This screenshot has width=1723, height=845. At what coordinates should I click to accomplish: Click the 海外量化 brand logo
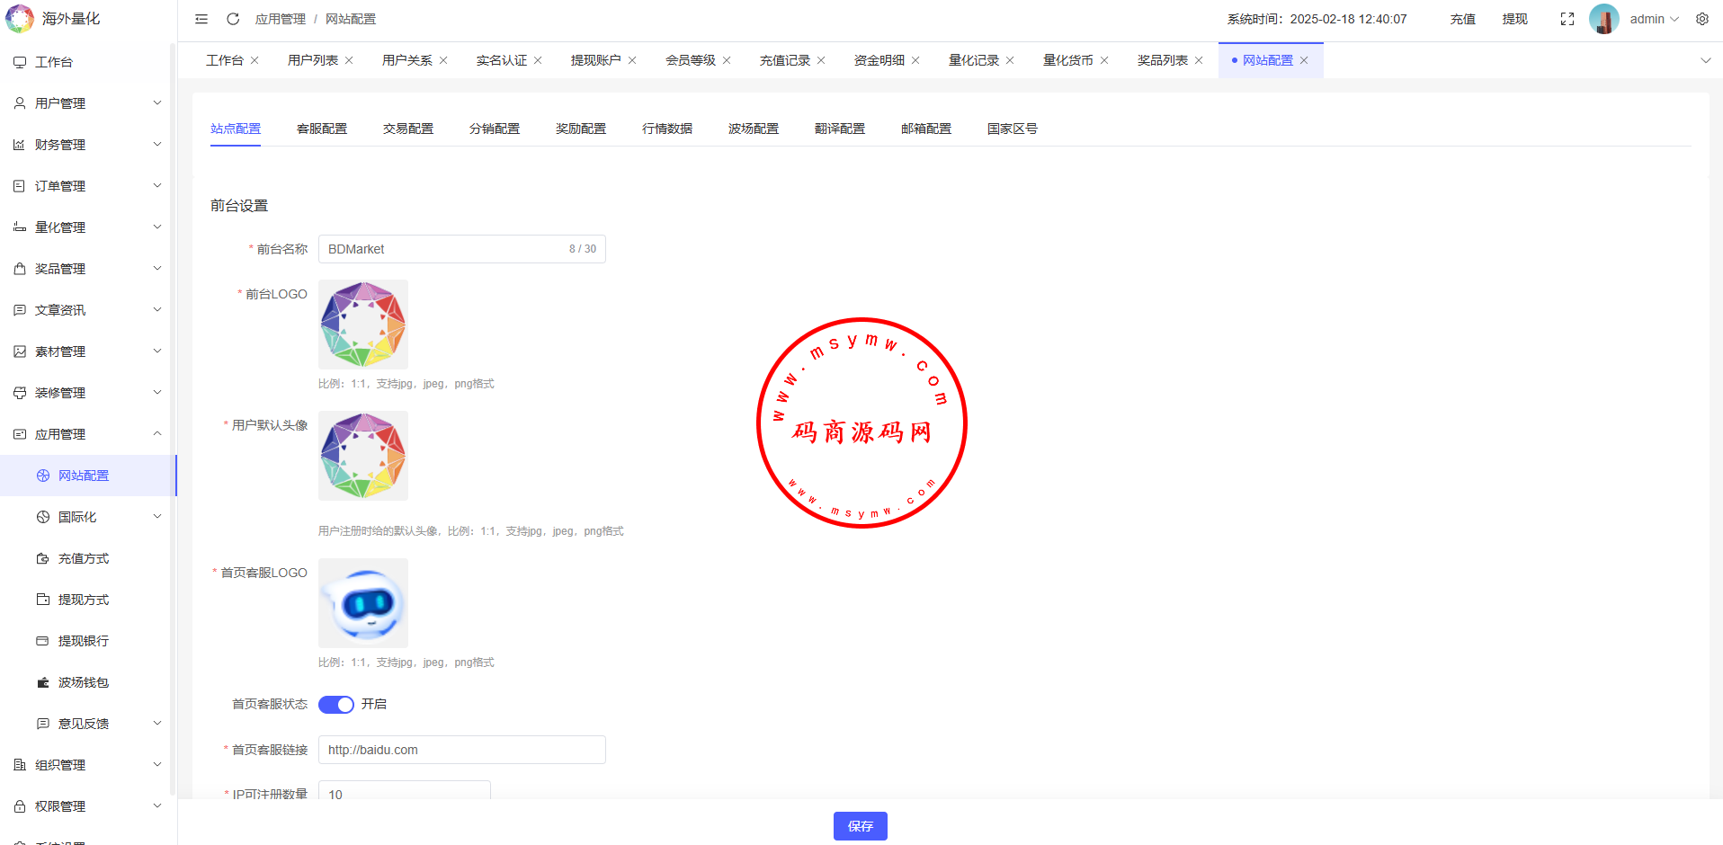pos(20,18)
